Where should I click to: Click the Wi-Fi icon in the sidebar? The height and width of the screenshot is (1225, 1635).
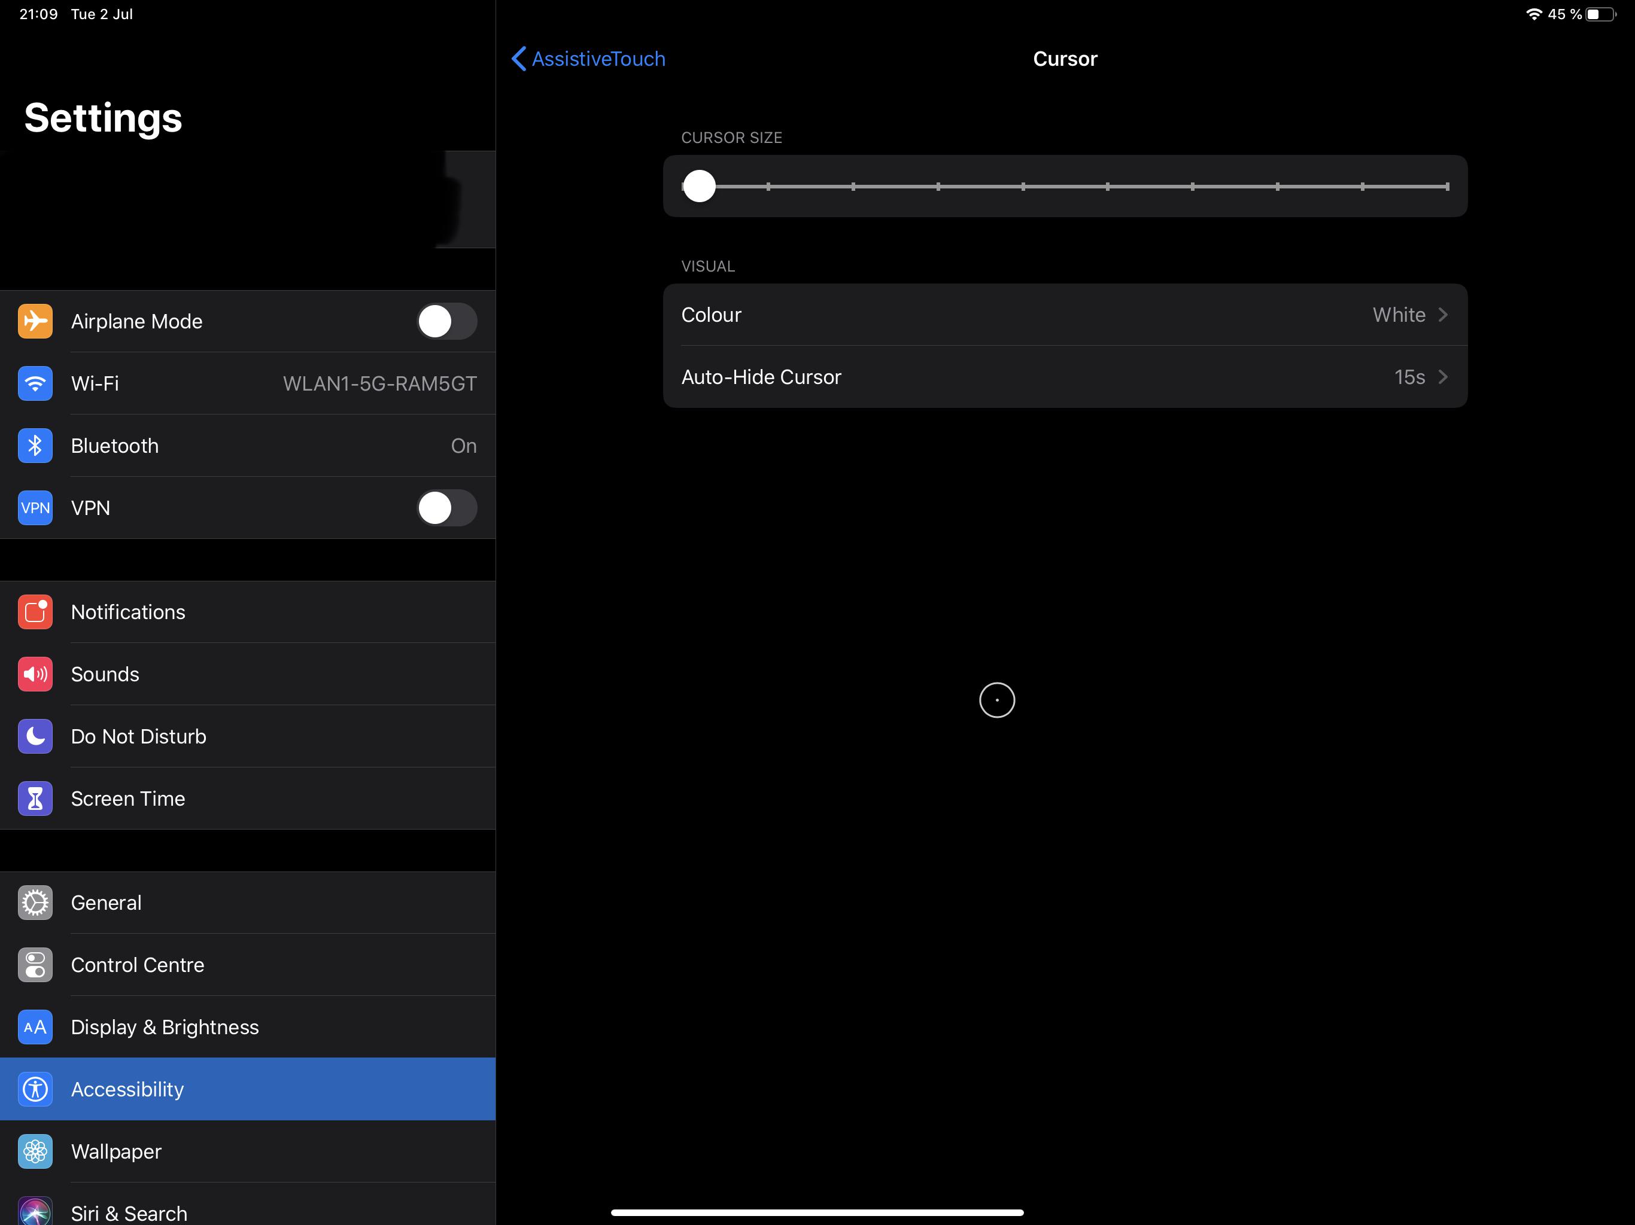35,383
